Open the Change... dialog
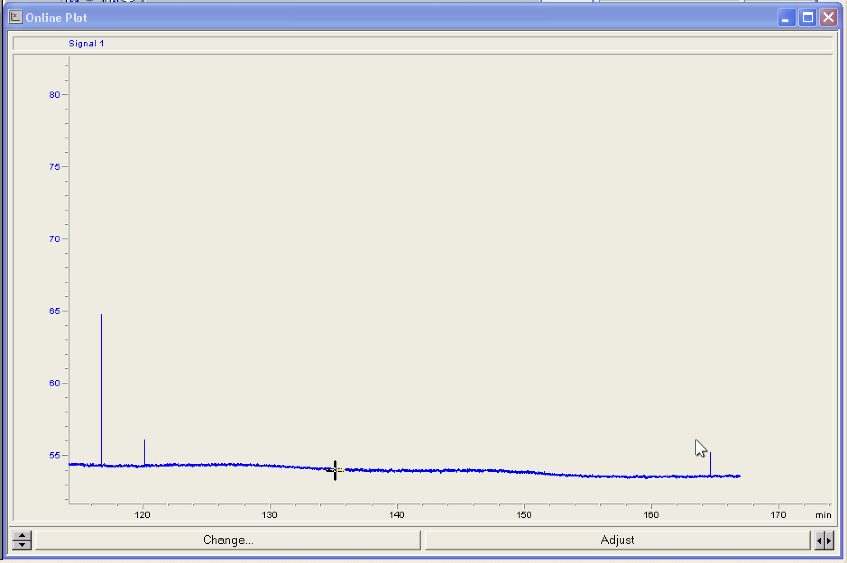 pos(228,540)
